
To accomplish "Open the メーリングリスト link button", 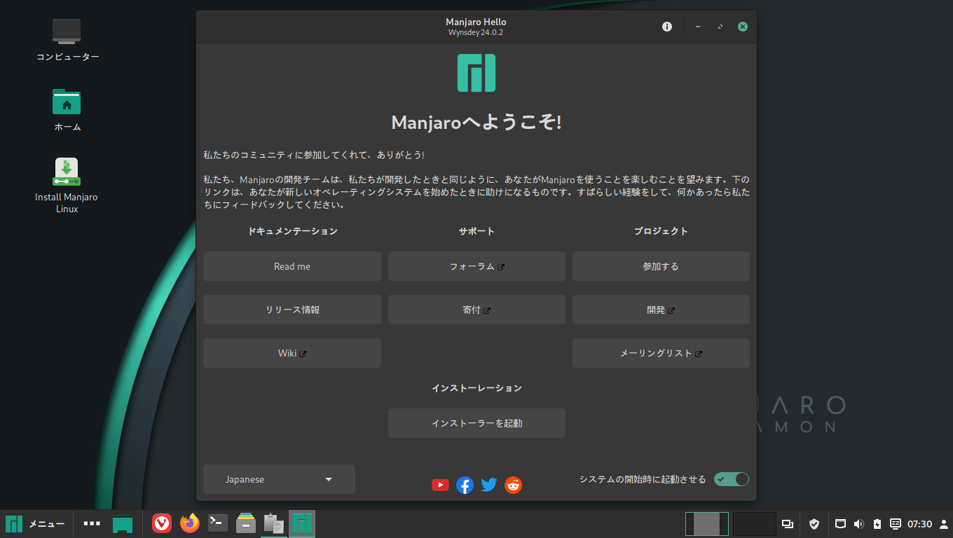I will (661, 353).
